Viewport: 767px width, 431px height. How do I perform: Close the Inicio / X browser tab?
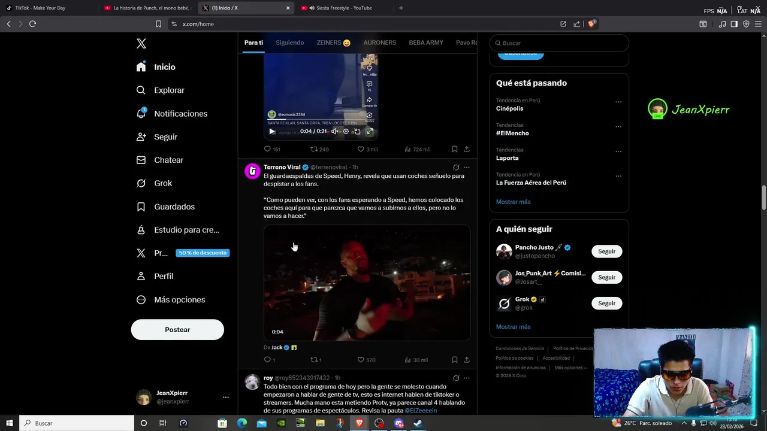click(288, 8)
